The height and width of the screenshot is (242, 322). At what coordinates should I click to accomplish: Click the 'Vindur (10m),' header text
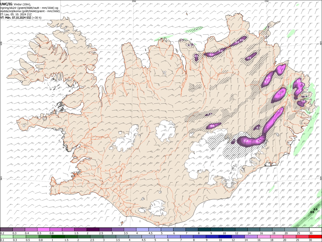click(22, 4)
